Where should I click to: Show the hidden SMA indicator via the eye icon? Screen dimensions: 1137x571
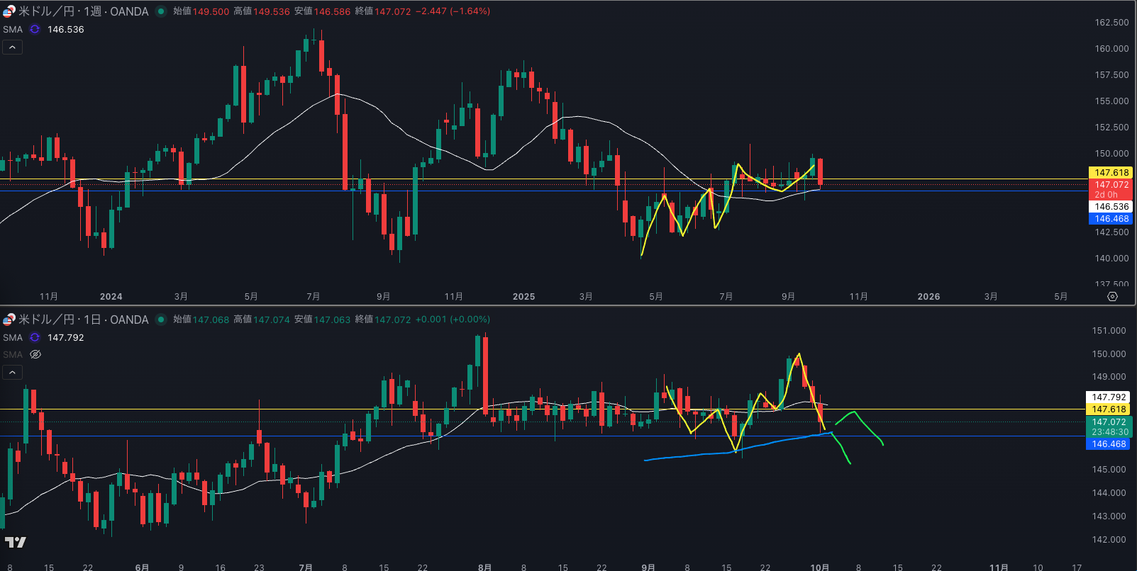pyautogui.click(x=35, y=354)
